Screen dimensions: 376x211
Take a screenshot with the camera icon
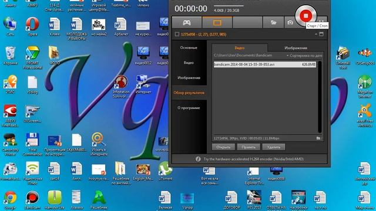pos(290,22)
